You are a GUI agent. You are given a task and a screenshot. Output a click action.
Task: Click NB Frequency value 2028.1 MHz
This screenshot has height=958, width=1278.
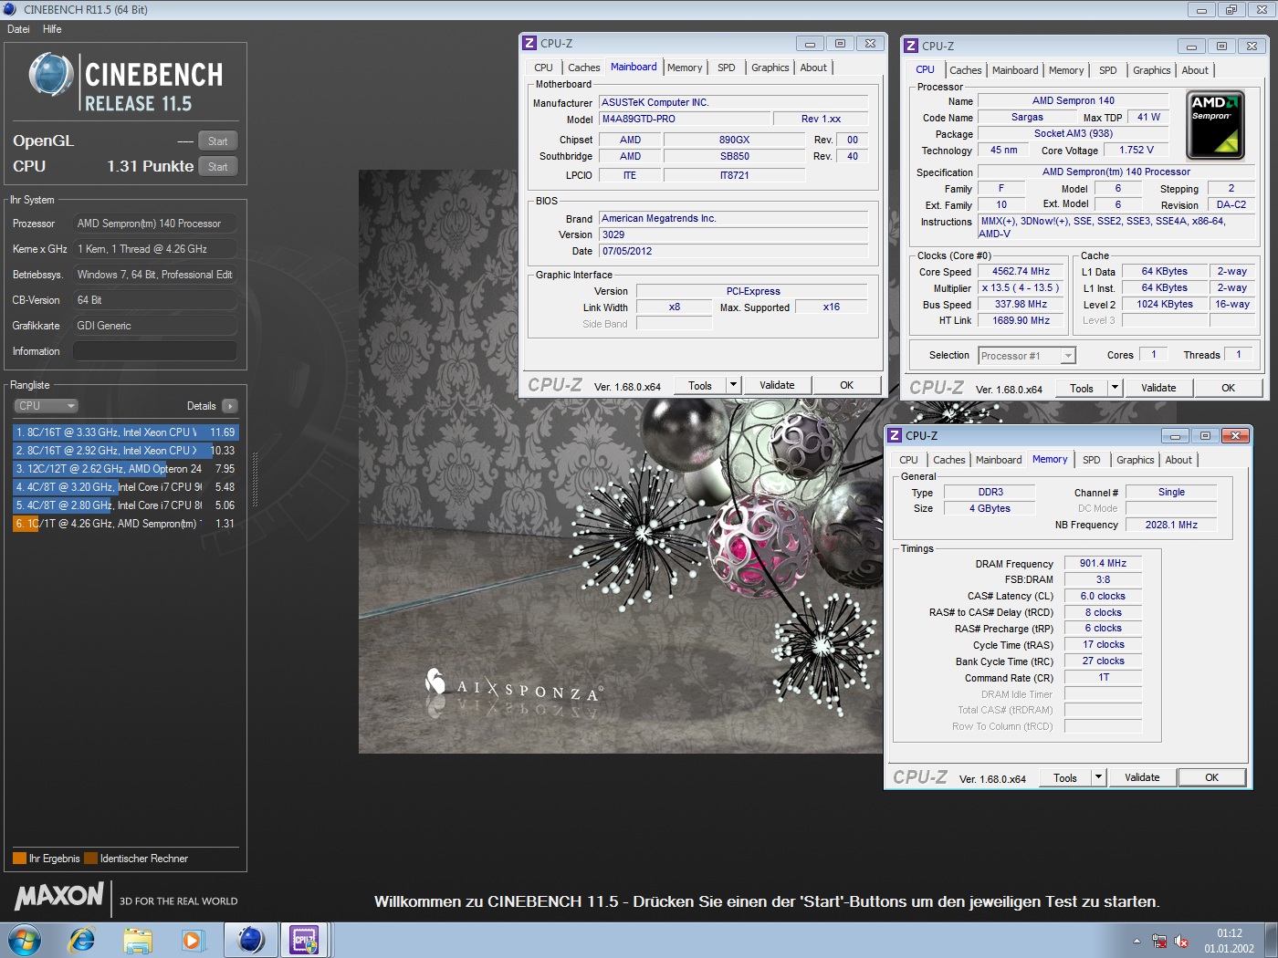(1171, 525)
